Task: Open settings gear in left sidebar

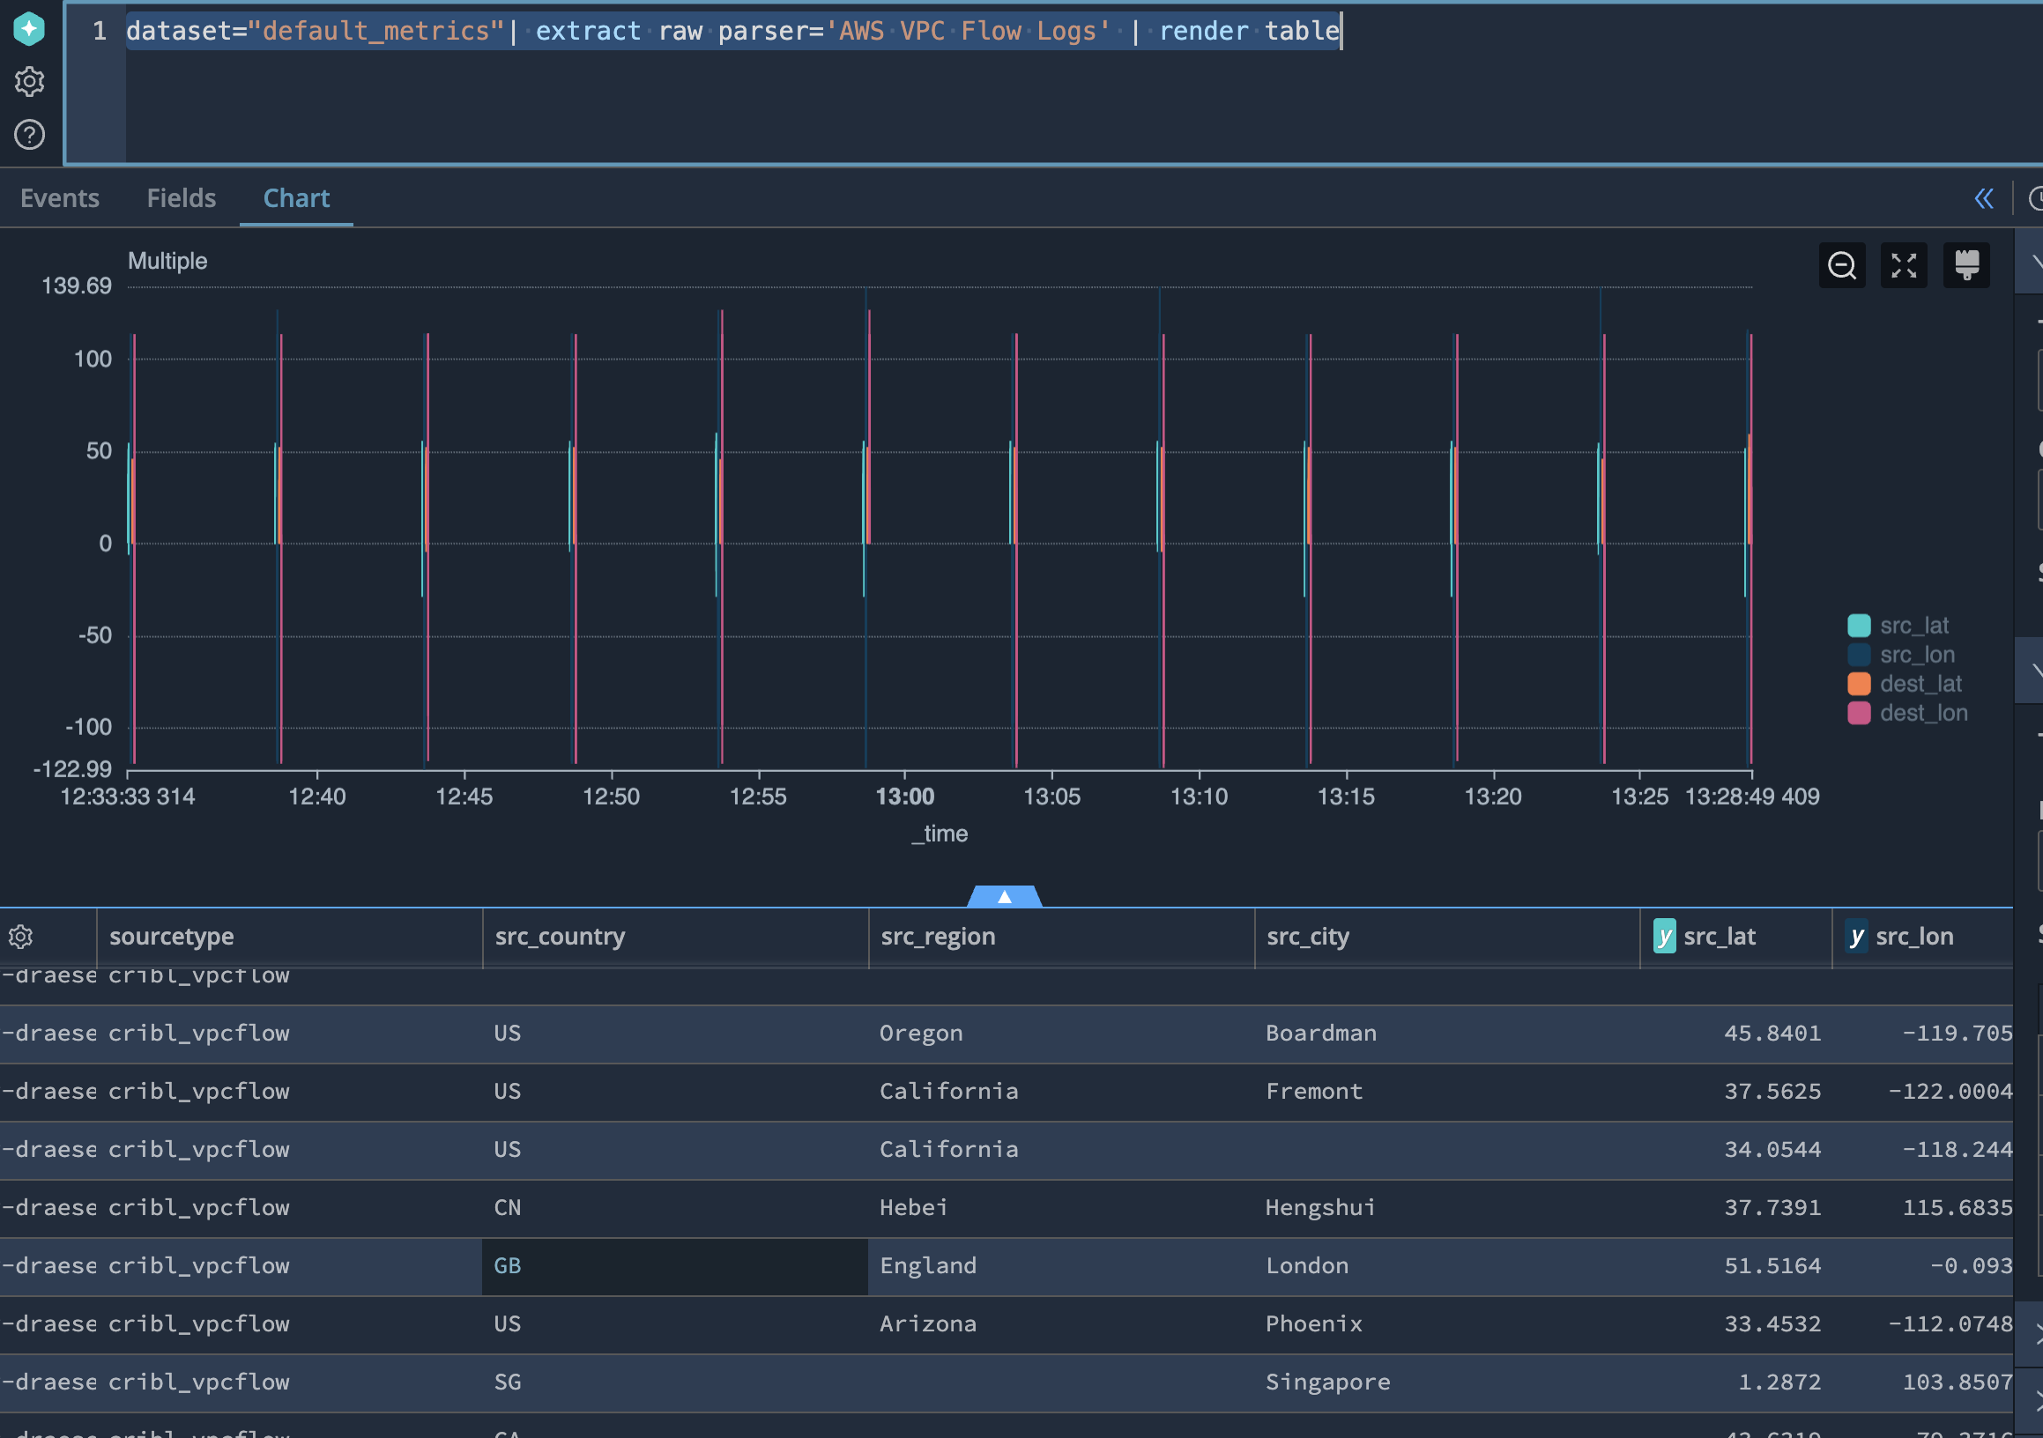Action: point(29,82)
